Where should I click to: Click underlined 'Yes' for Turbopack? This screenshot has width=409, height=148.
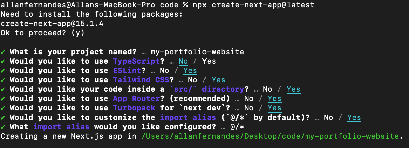274,108
